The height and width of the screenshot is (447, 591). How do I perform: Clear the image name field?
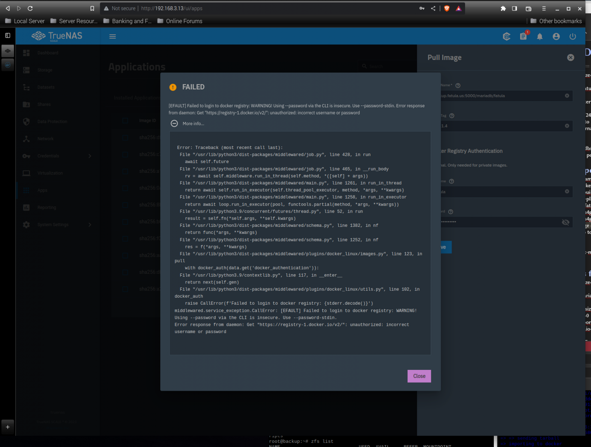pyautogui.click(x=567, y=96)
